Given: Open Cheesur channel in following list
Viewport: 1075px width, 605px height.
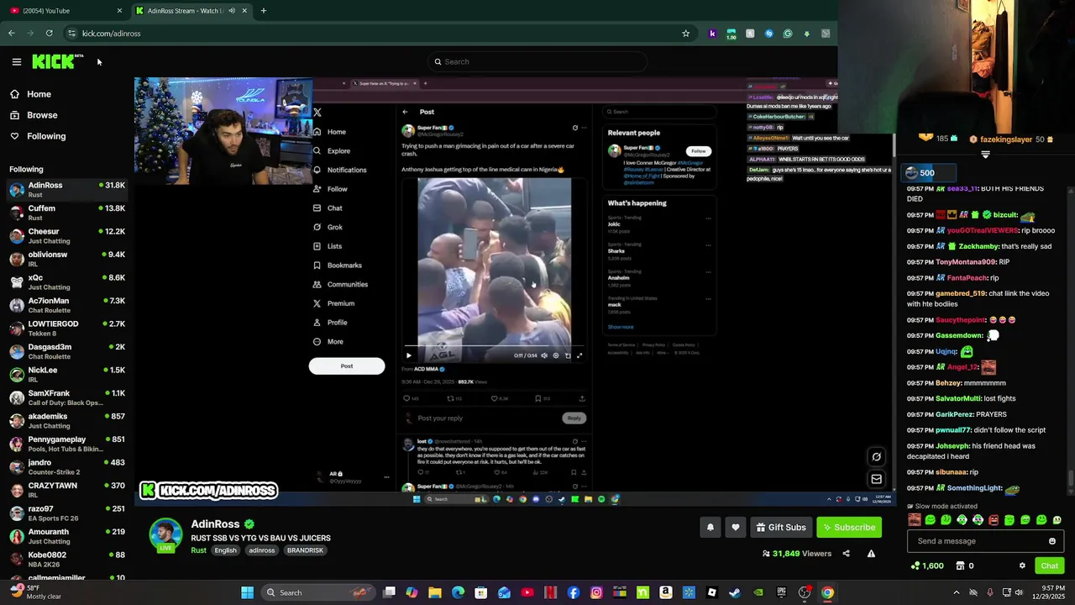Looking at the screenshot, I should click(x=67, y=236).
